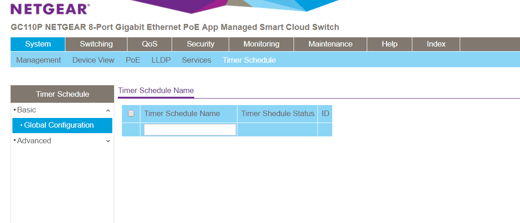
Task: Go to the PoE submenu
Action: [133, 60]
